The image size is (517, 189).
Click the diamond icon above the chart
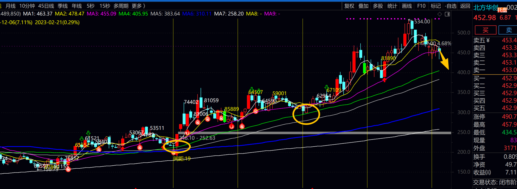tap(440, 14)
